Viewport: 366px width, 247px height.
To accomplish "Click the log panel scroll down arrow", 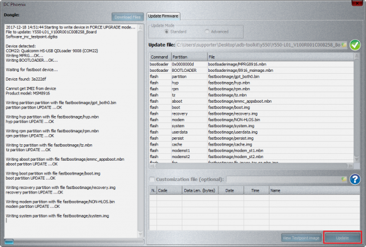I will point(140,234).
